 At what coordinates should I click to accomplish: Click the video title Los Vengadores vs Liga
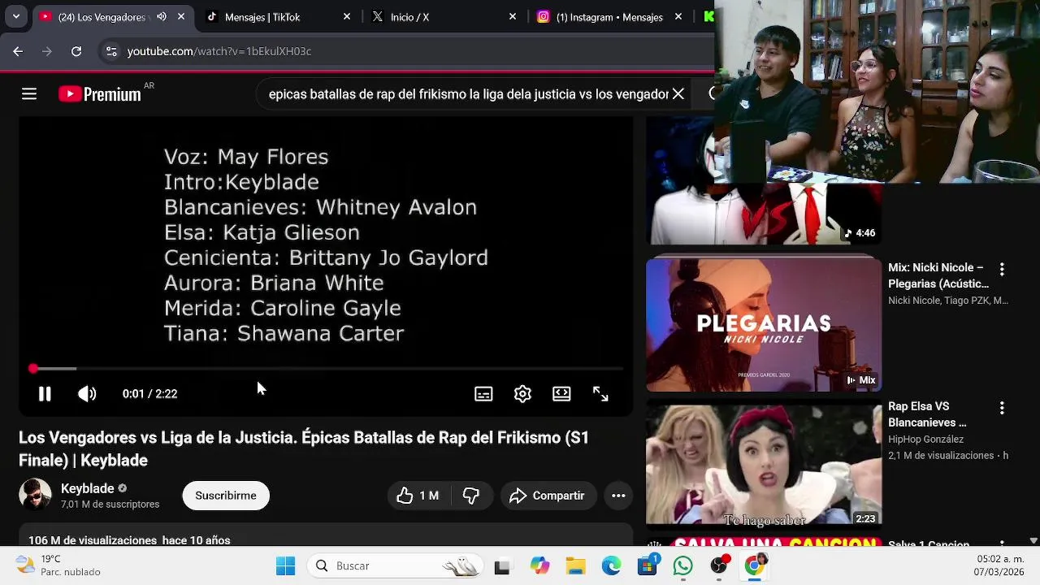coord(304,448)
